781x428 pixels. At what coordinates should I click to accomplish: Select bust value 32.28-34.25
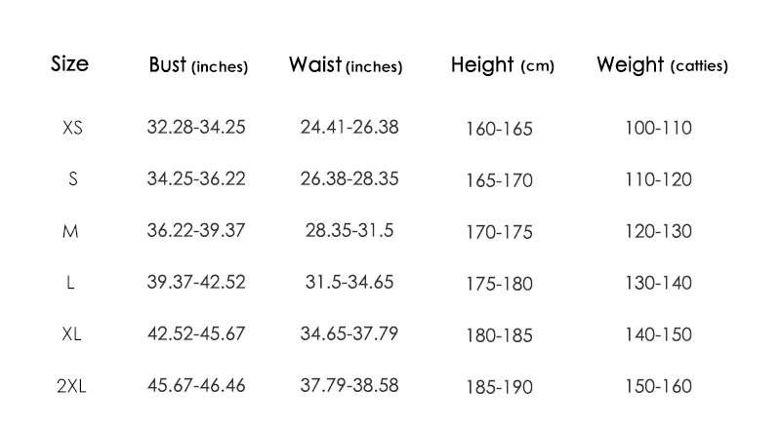click(196, 127)
